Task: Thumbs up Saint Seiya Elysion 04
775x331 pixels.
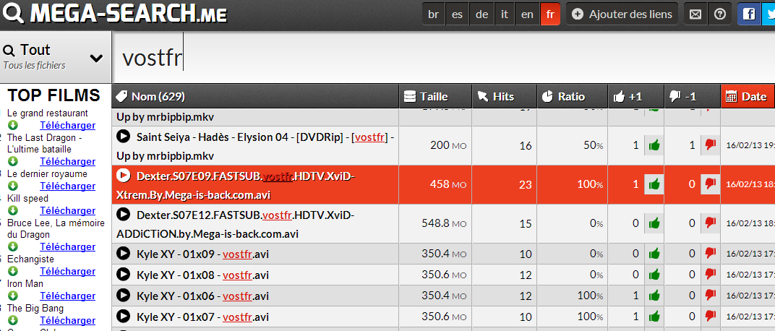Action: [x=654, y=145]
